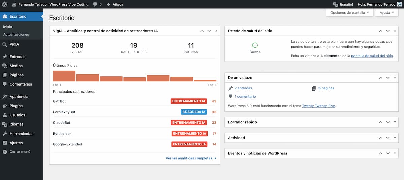Screen dimensions: 404x180
Task: Open the comments bubble icon in admin bar
Action: click(95, 5)
